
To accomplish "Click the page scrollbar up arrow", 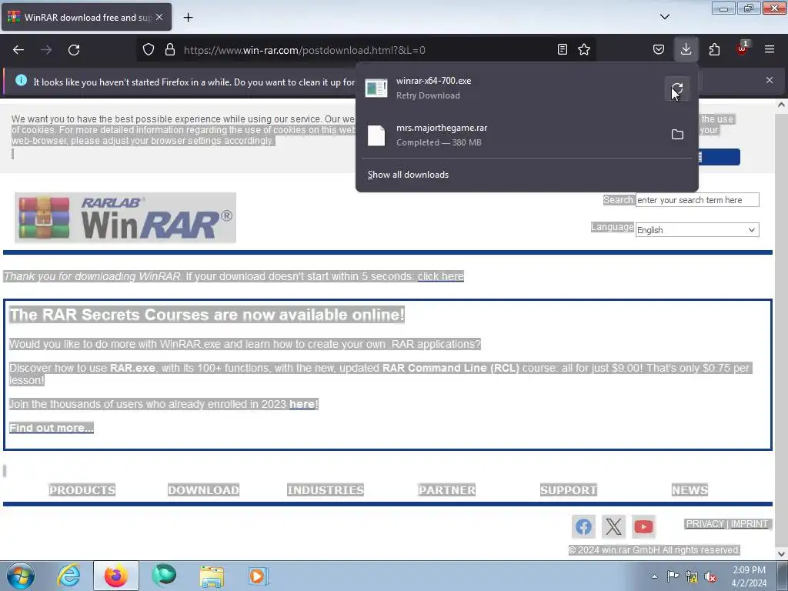I will (x=781, y=105).
